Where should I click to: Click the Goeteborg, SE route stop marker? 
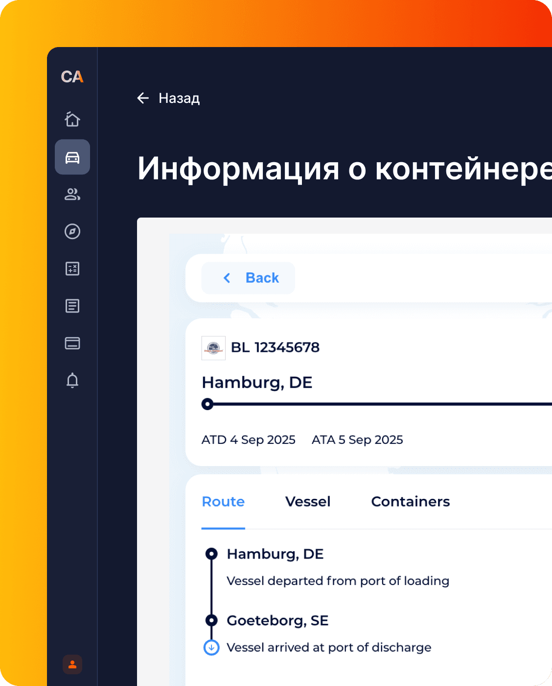[211, 620]
